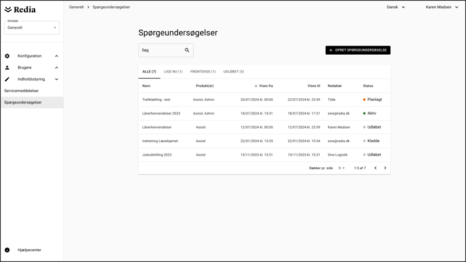Collapse the Indholdsstyring section chevron
Screen dimensions: 466x262
pyautogui.click(x=56, y=79)
